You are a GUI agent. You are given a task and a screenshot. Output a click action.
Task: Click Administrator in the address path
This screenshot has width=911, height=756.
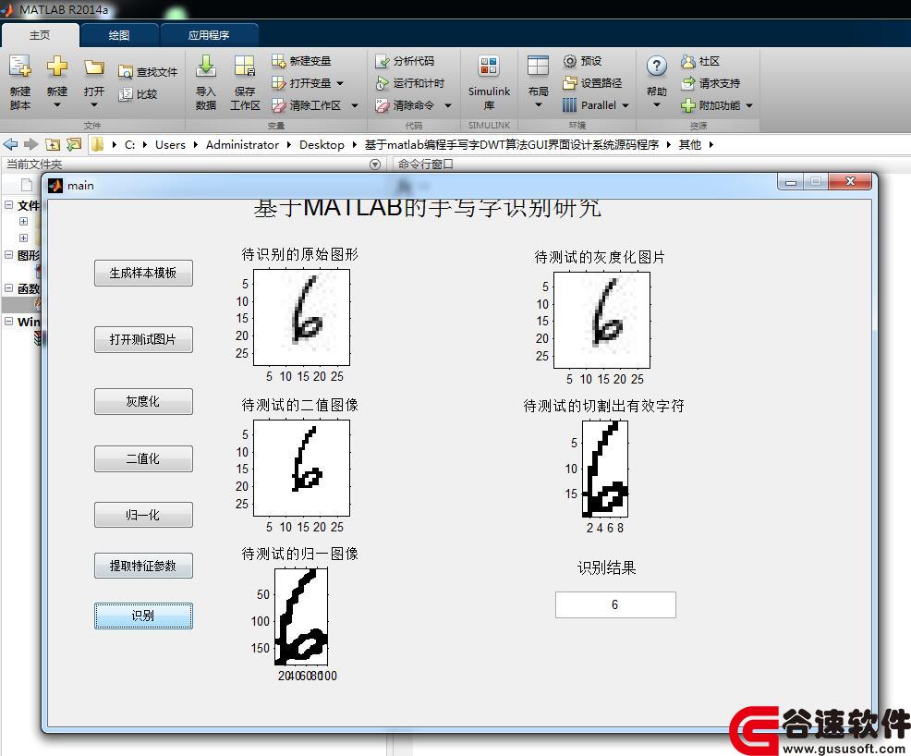(242, 145)
